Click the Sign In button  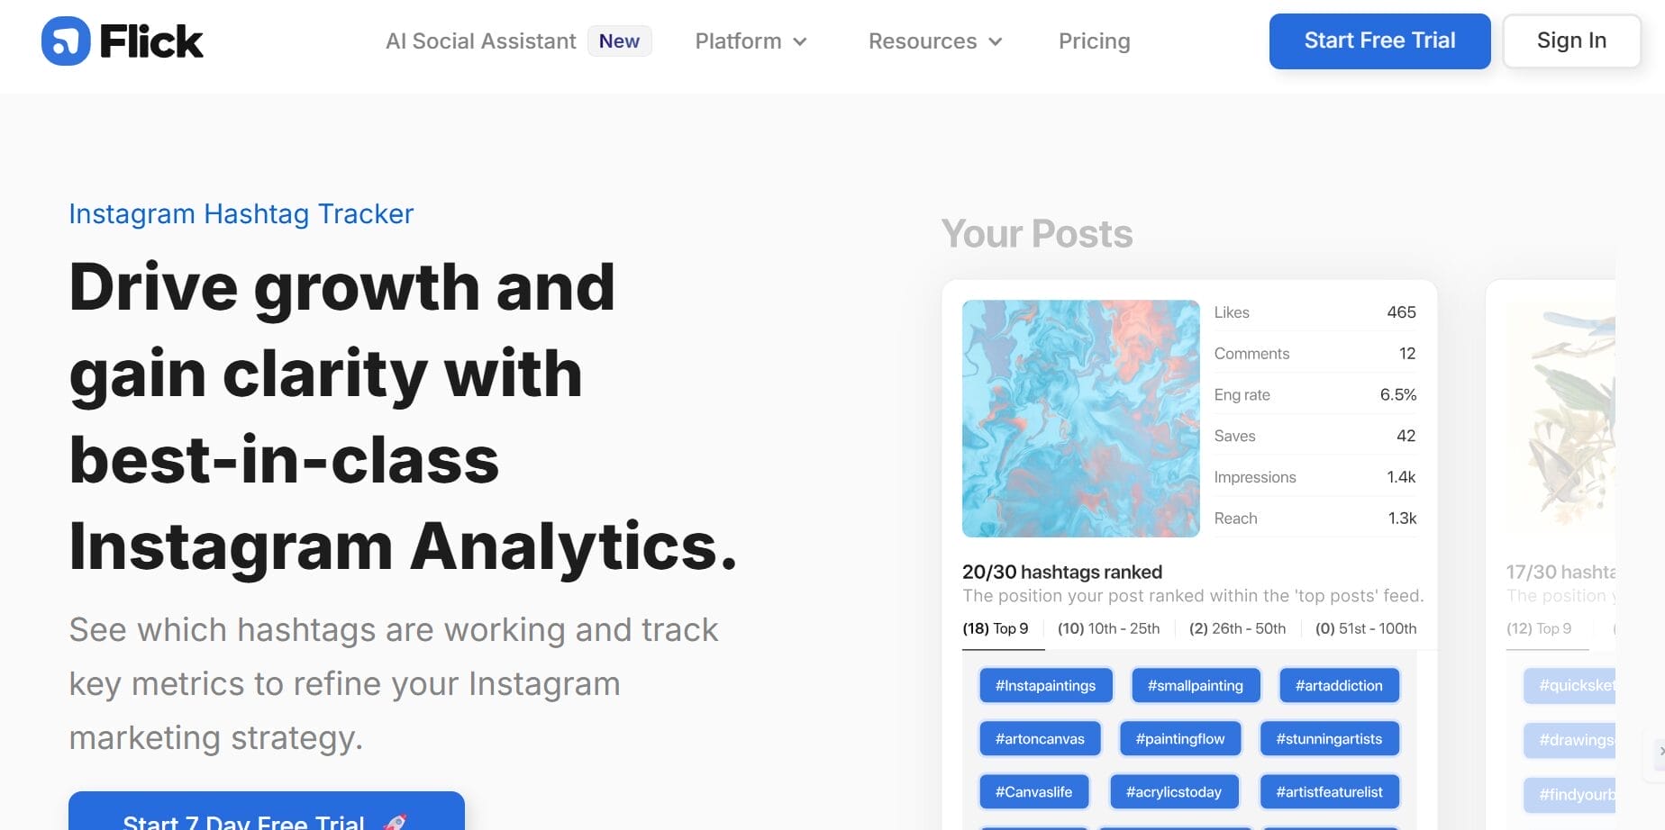coord(1571,41)
